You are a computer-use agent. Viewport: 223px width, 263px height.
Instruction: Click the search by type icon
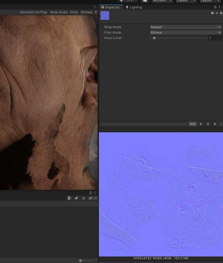pyautogui.click(x=69, y=198)
